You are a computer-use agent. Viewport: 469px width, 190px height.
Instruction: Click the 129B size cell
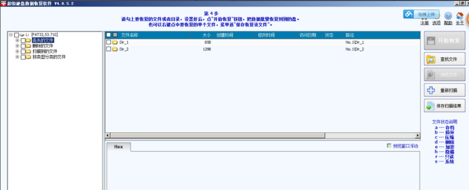click(207, 49)
